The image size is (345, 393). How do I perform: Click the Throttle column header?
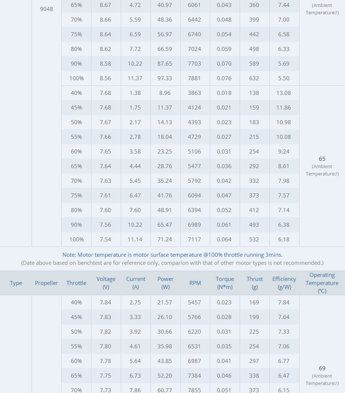coord(76,283)
